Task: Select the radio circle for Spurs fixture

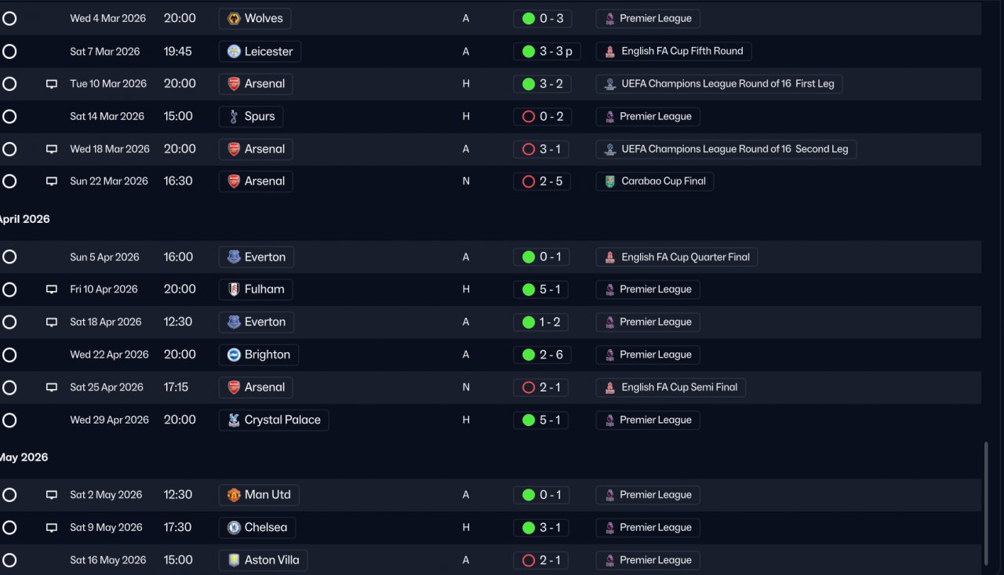Action: [x=9, y=116]
